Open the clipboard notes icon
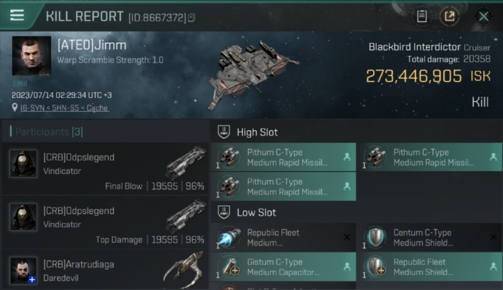This screenshot has width=503, height=290. pyautogui.click(x=422, y=16)
